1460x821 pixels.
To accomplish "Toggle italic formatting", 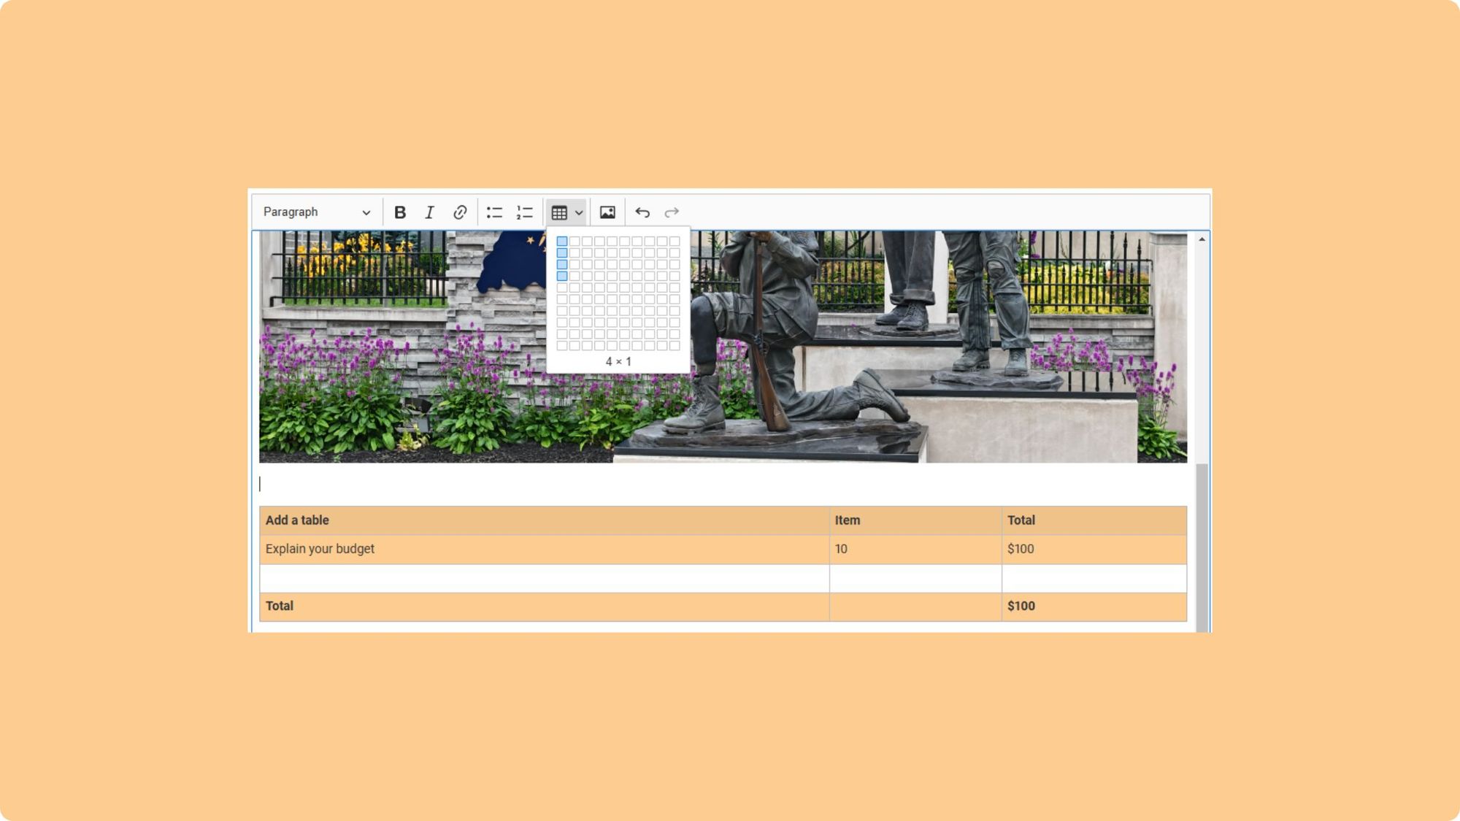I will tap(429, 212).
